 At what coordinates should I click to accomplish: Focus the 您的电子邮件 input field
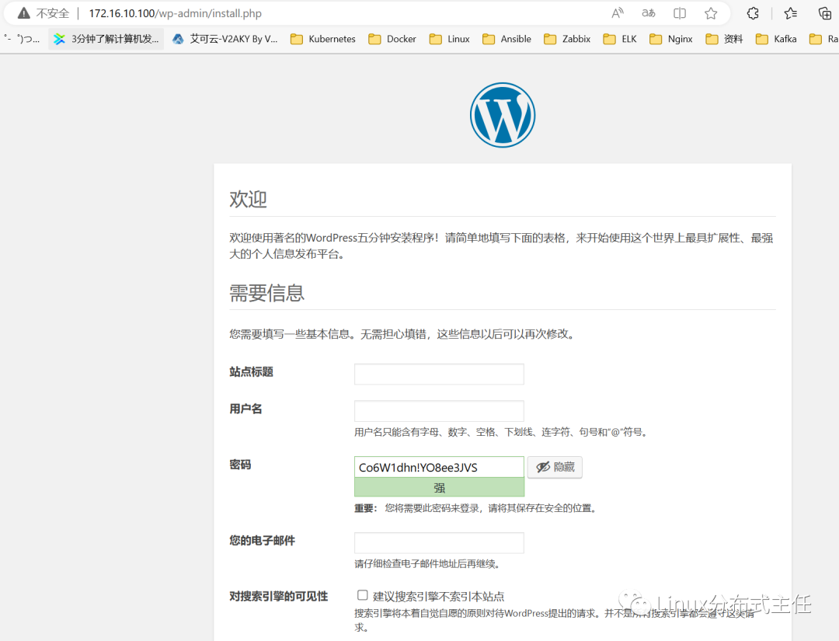coord(439,542)
